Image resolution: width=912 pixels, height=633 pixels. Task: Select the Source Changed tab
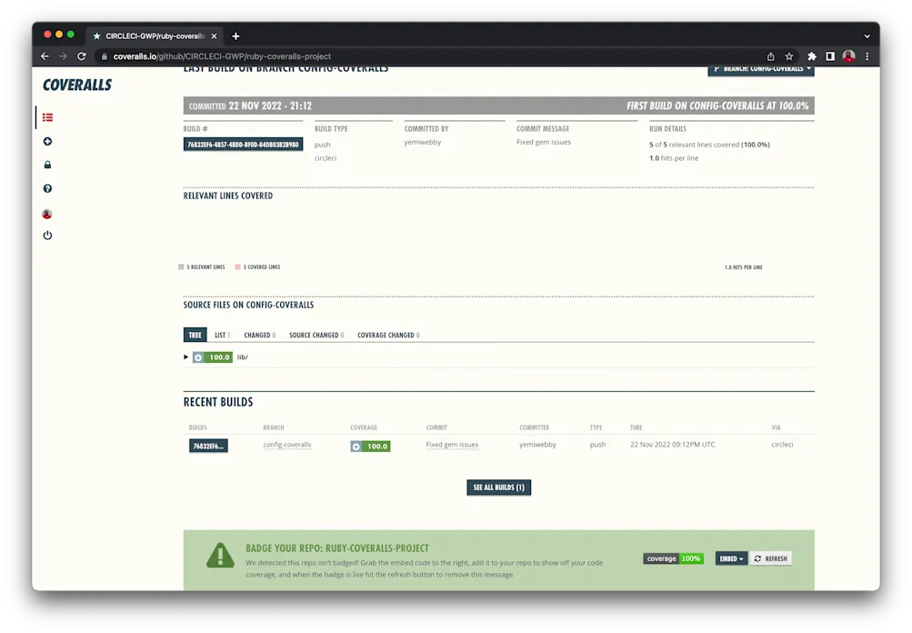(x=316, y=335)
